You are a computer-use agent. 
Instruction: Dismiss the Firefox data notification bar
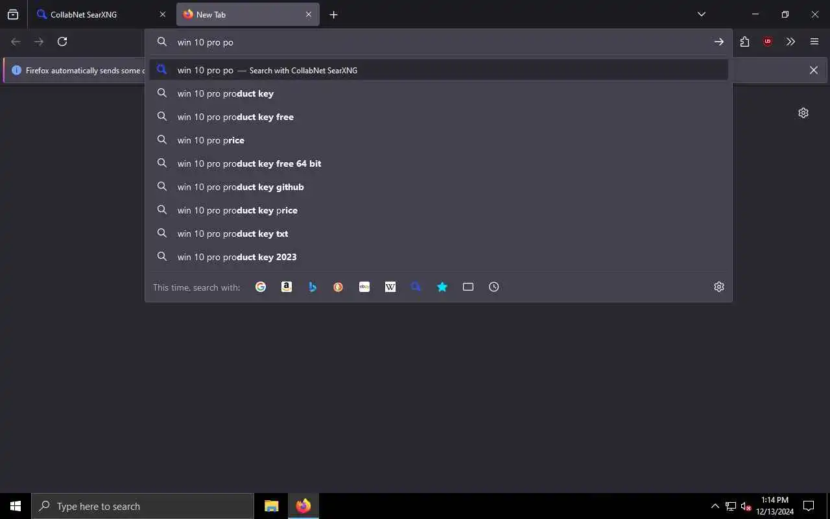click(814, 70)
